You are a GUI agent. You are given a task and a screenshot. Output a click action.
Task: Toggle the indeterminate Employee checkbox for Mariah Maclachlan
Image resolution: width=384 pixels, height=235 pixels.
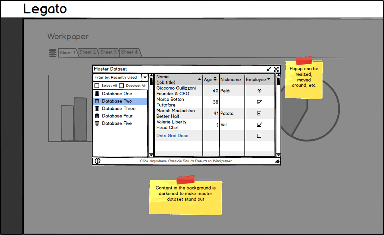(259, 114)
